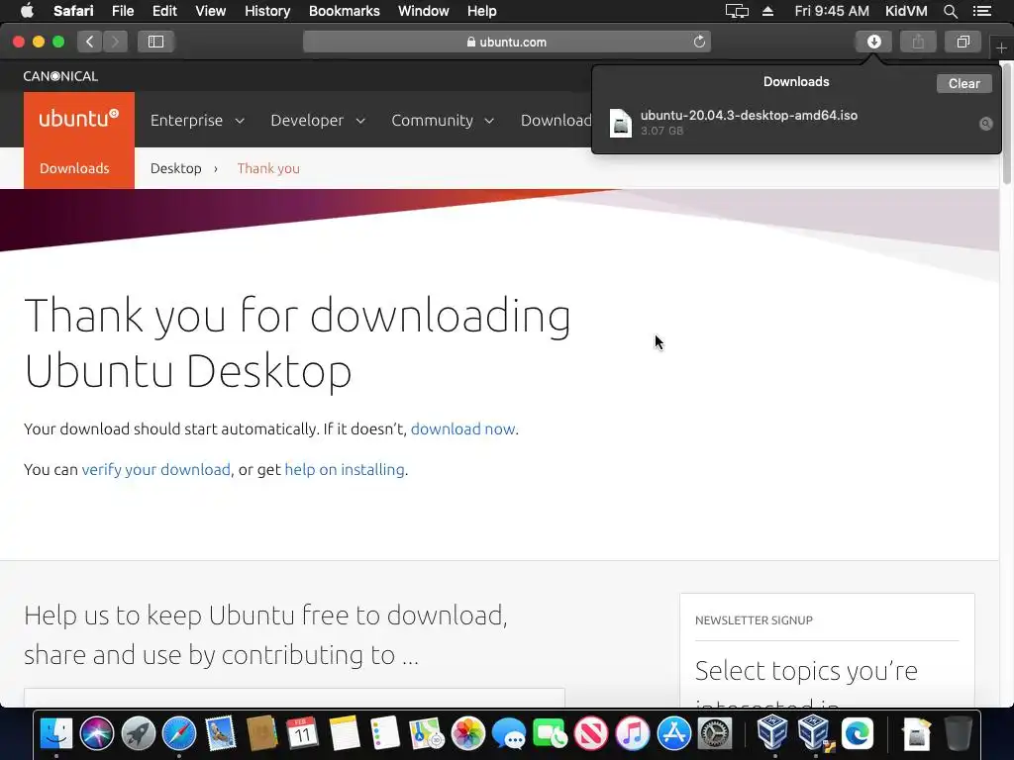Open the Share toolbar button
Screen dimensions: 1014x760
click(918, 42)
